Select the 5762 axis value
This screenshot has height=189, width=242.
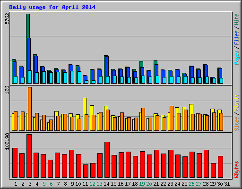[x=7, y=19]
